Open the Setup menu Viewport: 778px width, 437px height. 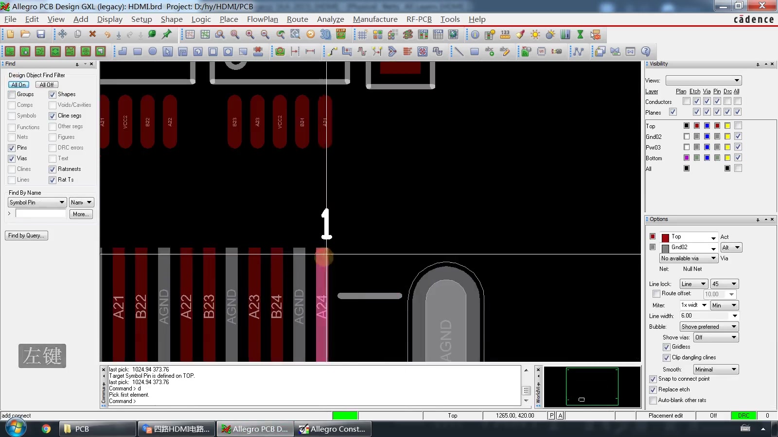pyautogui.click(x=141, y=19)
